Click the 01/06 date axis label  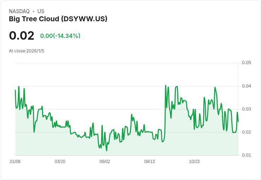click(15, 162)
